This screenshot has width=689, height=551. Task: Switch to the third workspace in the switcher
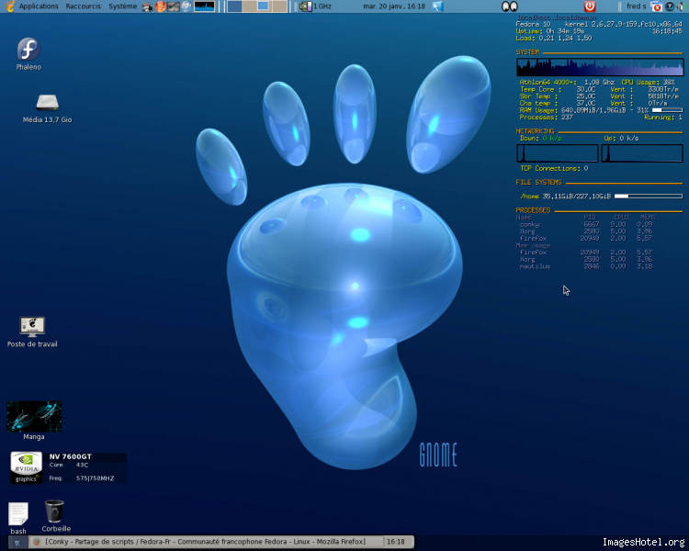coord(264,6)
